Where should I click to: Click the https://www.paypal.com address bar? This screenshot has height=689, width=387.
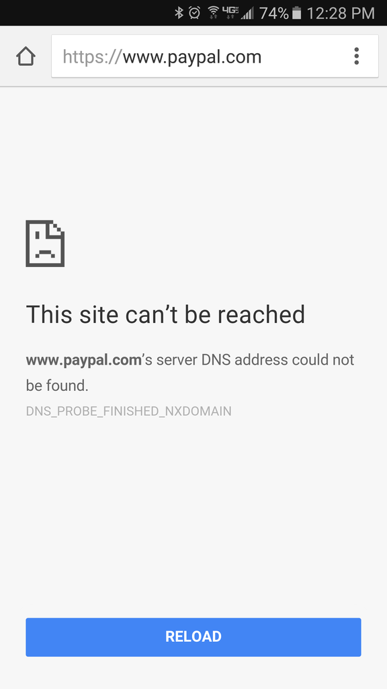click(x=214, y=57)
